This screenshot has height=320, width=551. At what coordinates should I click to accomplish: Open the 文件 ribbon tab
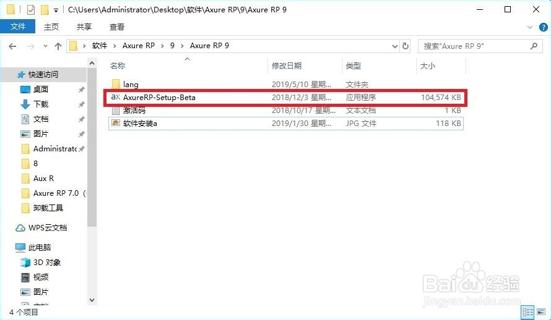pos(17,27)
